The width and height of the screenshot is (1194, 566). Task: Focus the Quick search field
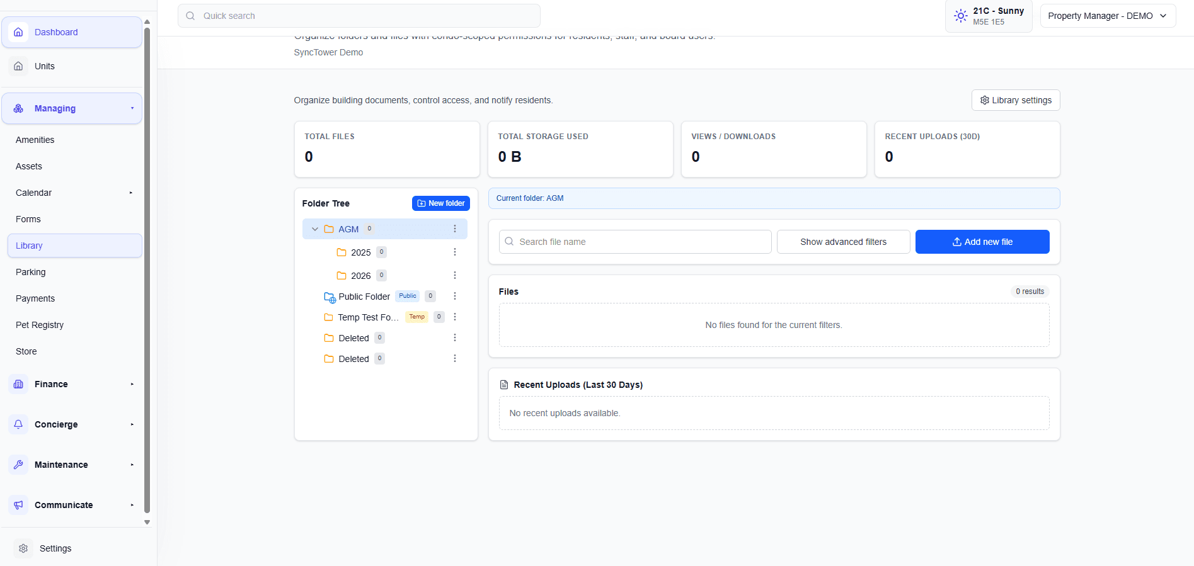pos(359,16)
